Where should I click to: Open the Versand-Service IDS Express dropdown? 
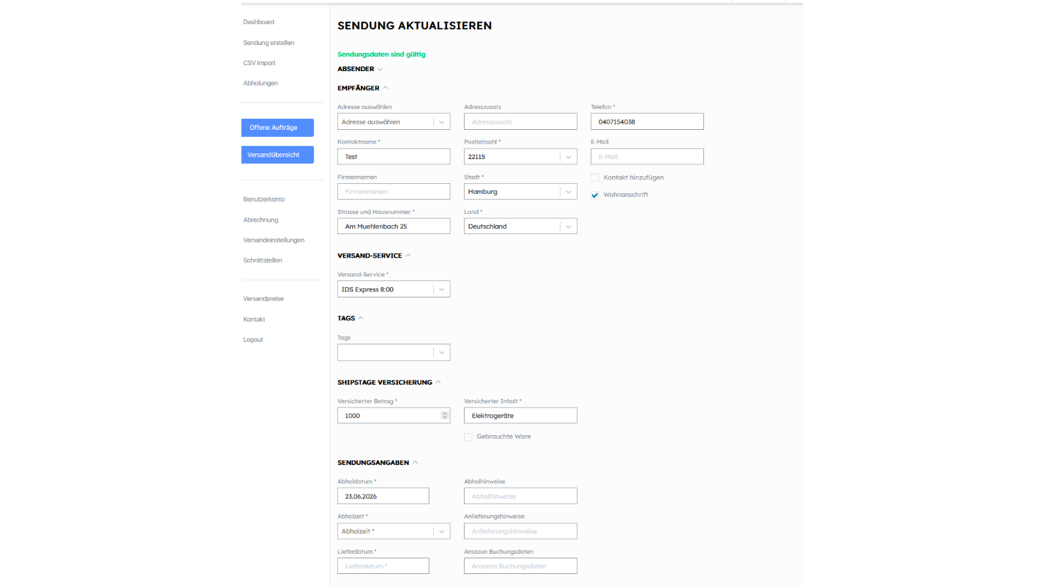pyautogui.click(x=393, y=290)
